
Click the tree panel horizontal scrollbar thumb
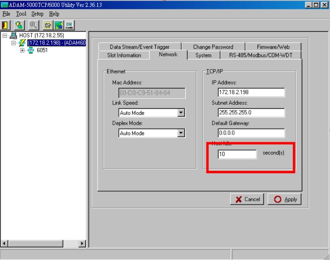click(35, 244)
